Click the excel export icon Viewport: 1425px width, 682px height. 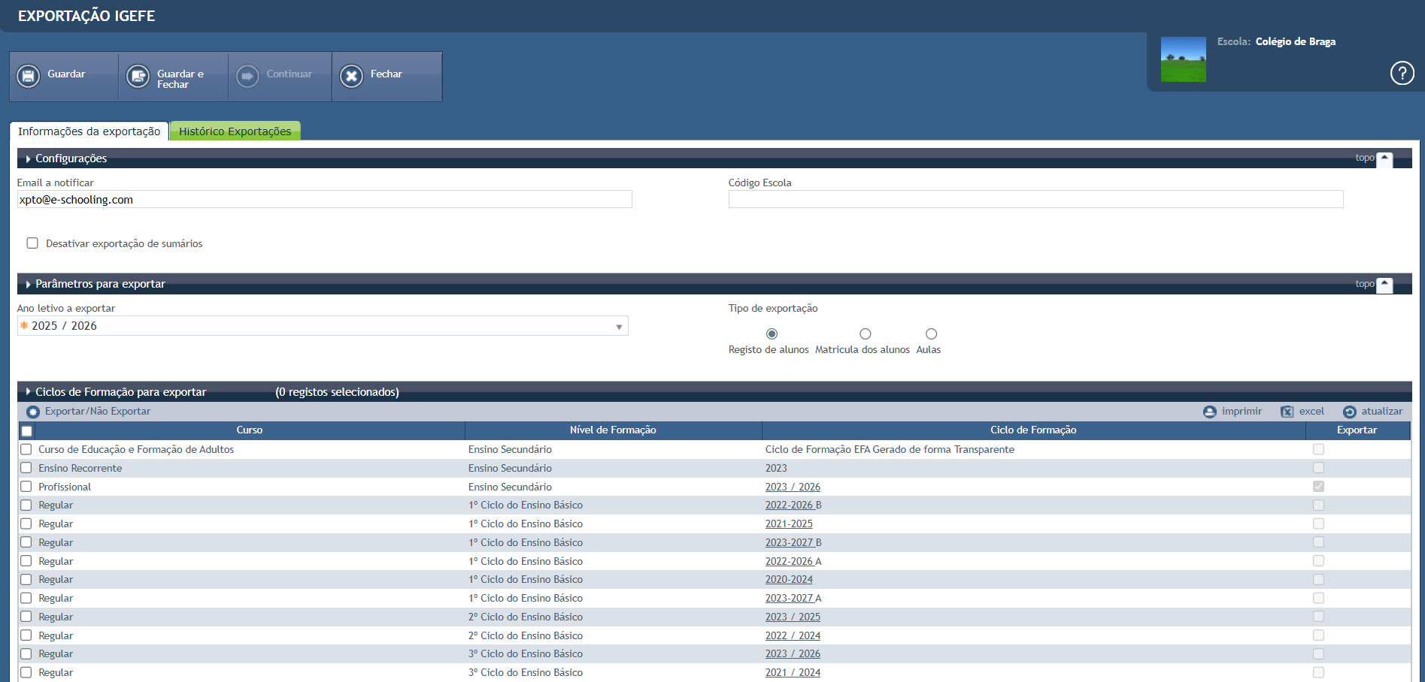(x=1287, y=412)
